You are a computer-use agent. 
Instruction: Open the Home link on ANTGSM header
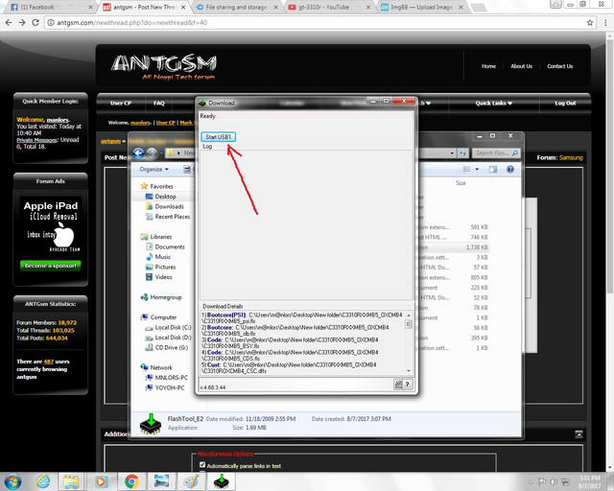click(x=488, y=66)
